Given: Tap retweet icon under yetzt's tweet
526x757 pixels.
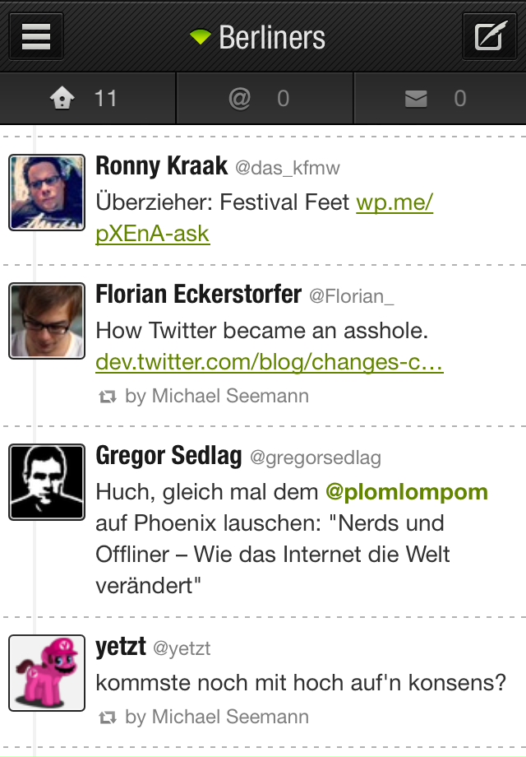Looking at the screenshot, I should coord(107,718).
